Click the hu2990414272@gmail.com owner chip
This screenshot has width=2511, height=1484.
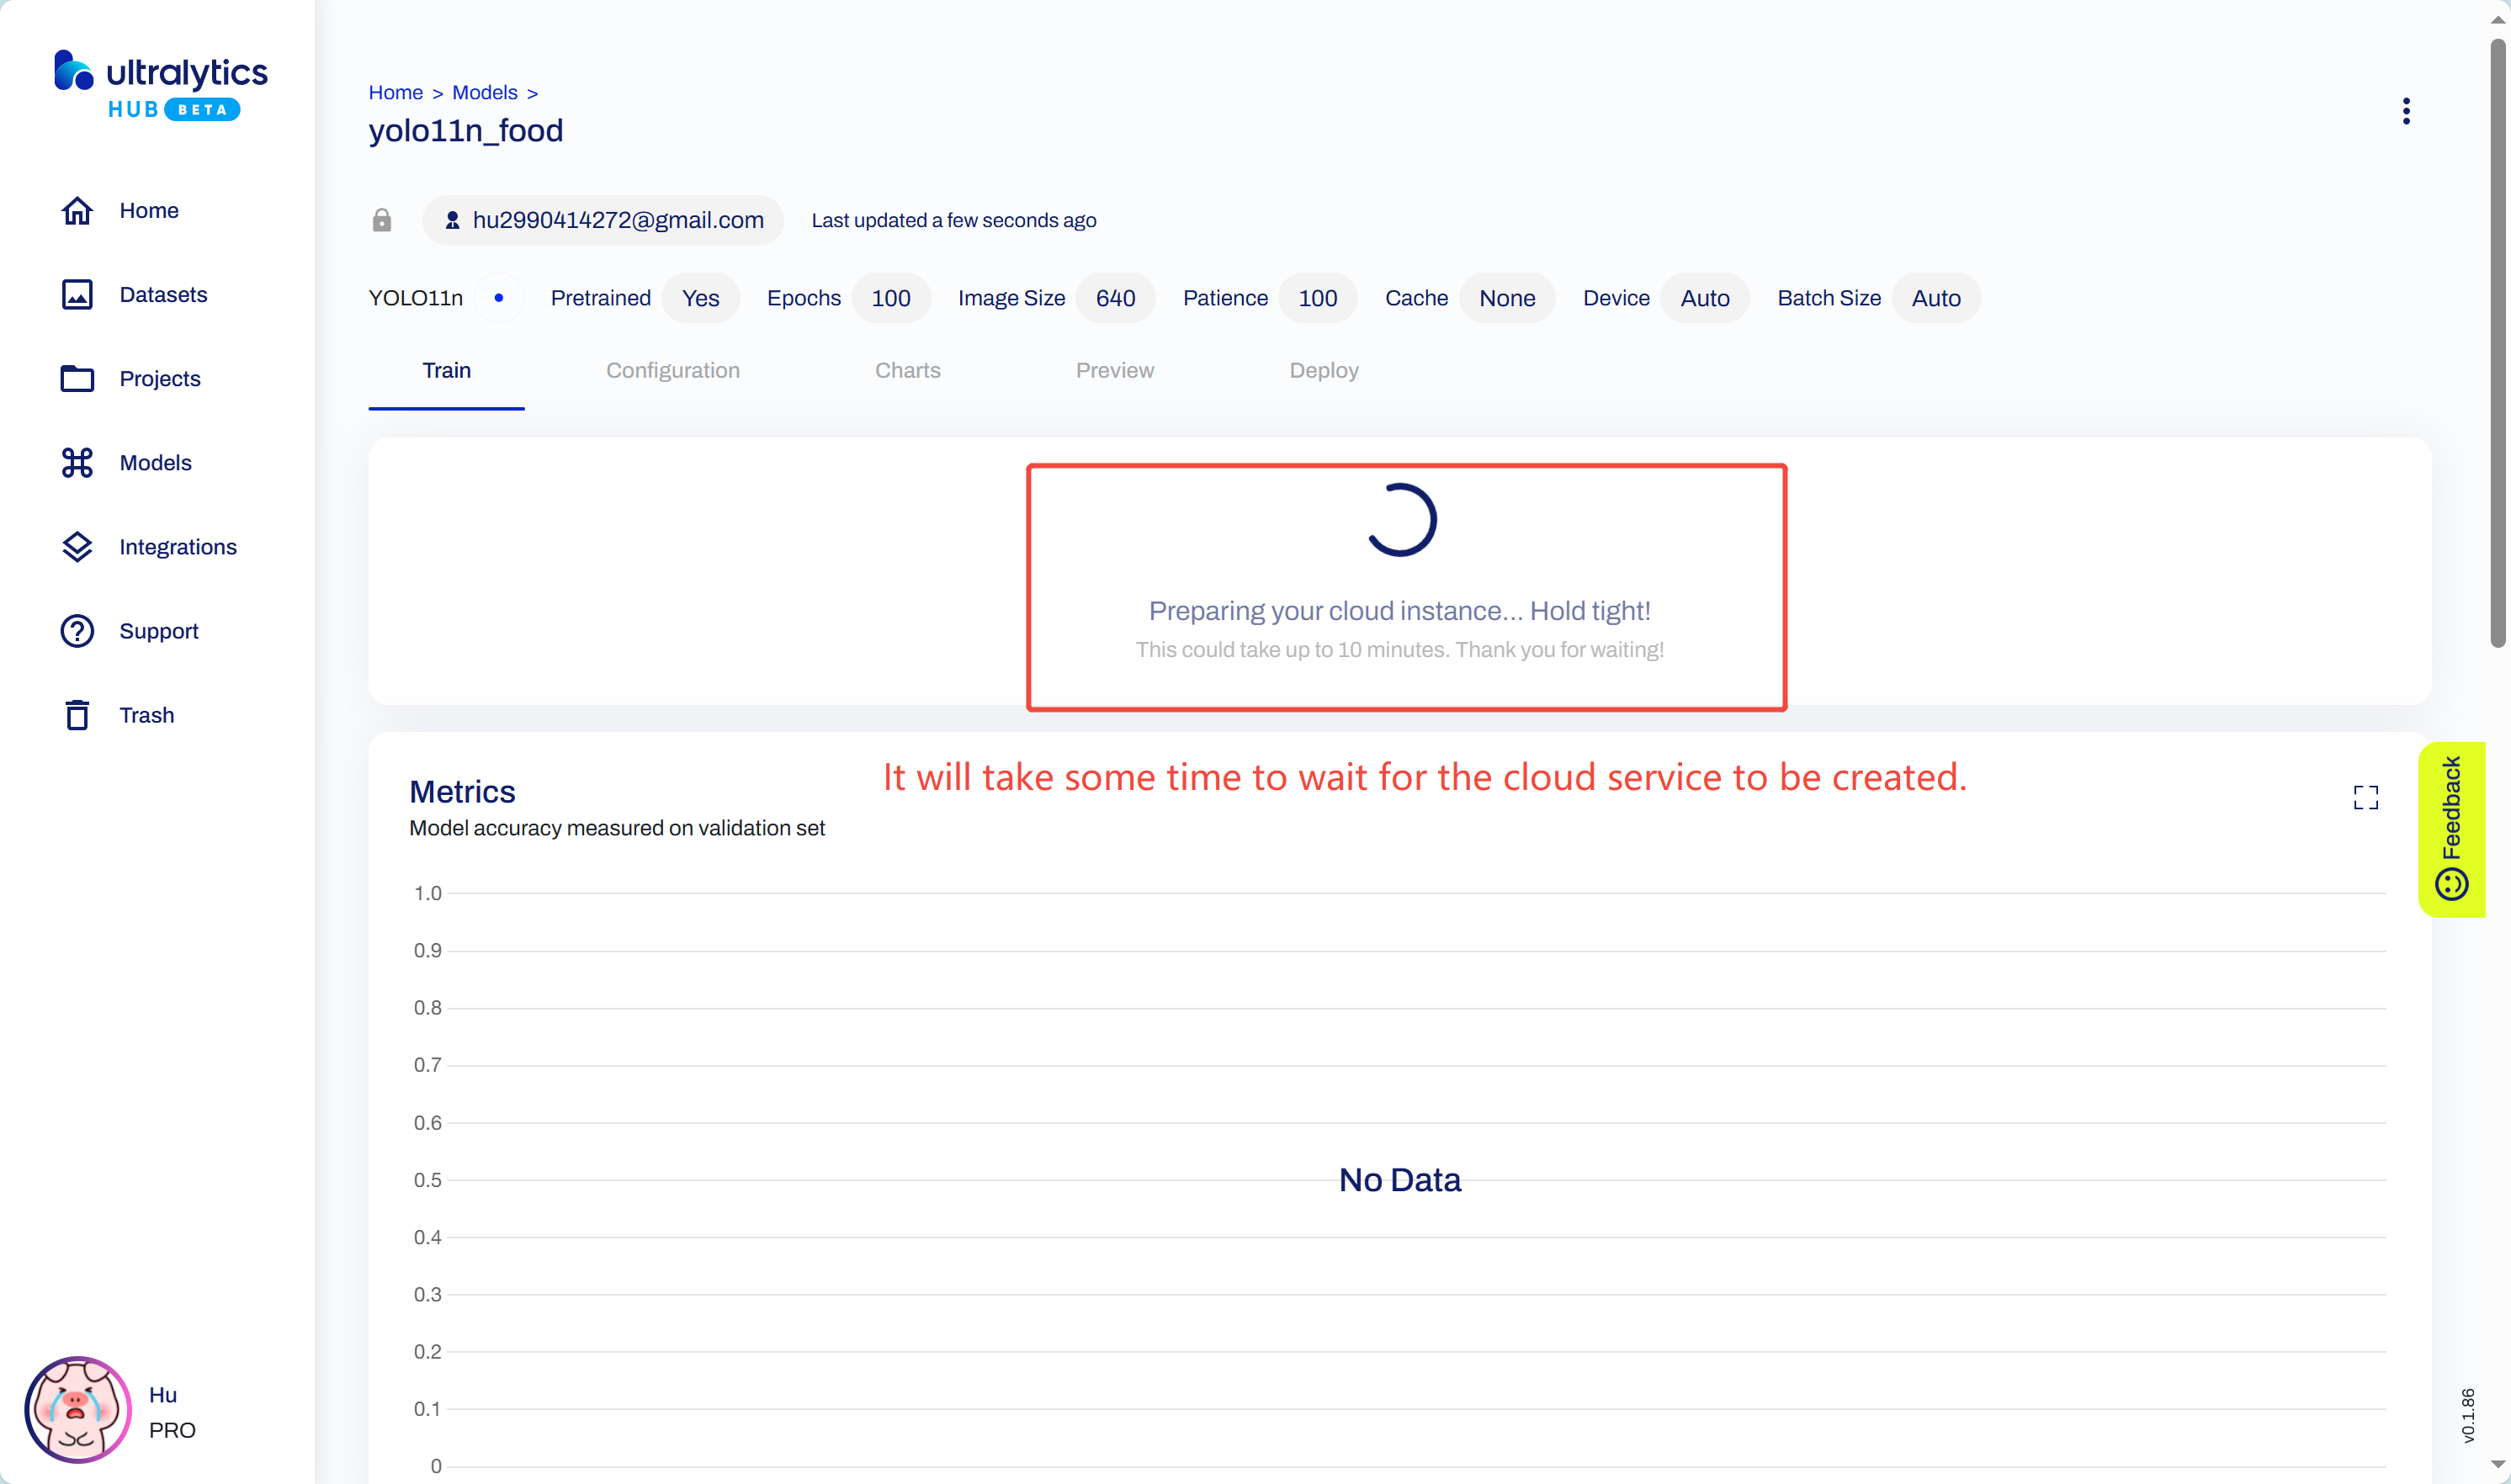603,220
